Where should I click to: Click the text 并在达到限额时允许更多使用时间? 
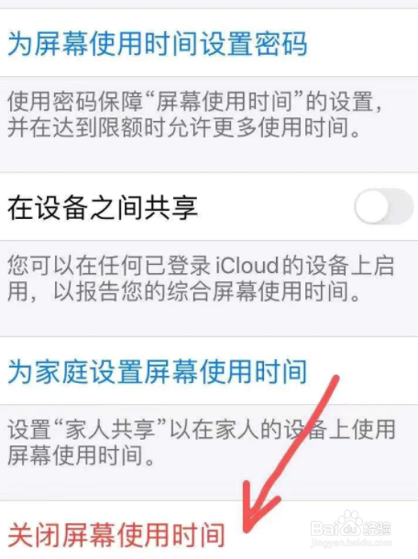[178, 127]
